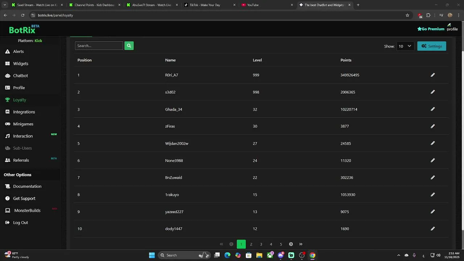Show hidden system tray icons chevron

(399, 255)
